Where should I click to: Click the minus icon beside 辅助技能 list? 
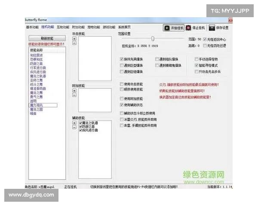click(x=74, y=127)
